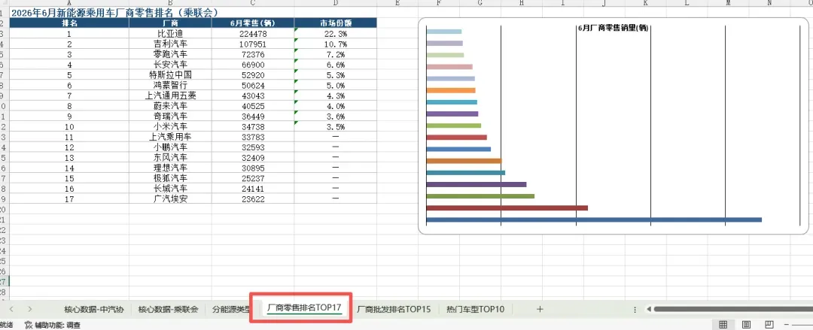Select the cell containing 特斯拉中国
813x330 pixels.
[x=170, y=75]
